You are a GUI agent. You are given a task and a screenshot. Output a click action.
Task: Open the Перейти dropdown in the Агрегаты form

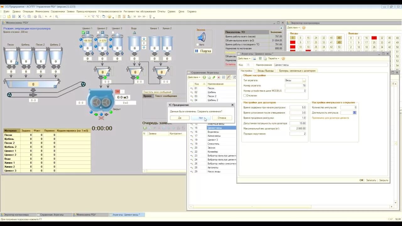pyautogui.click(x=274, y=58)
